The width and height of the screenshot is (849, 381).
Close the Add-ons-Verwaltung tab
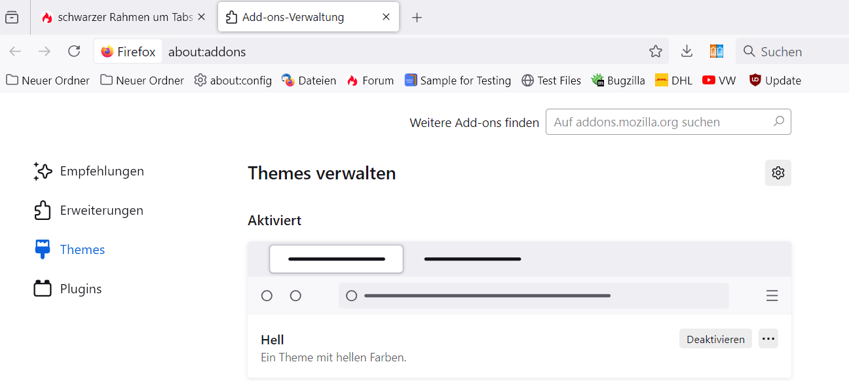click(387, 18)
